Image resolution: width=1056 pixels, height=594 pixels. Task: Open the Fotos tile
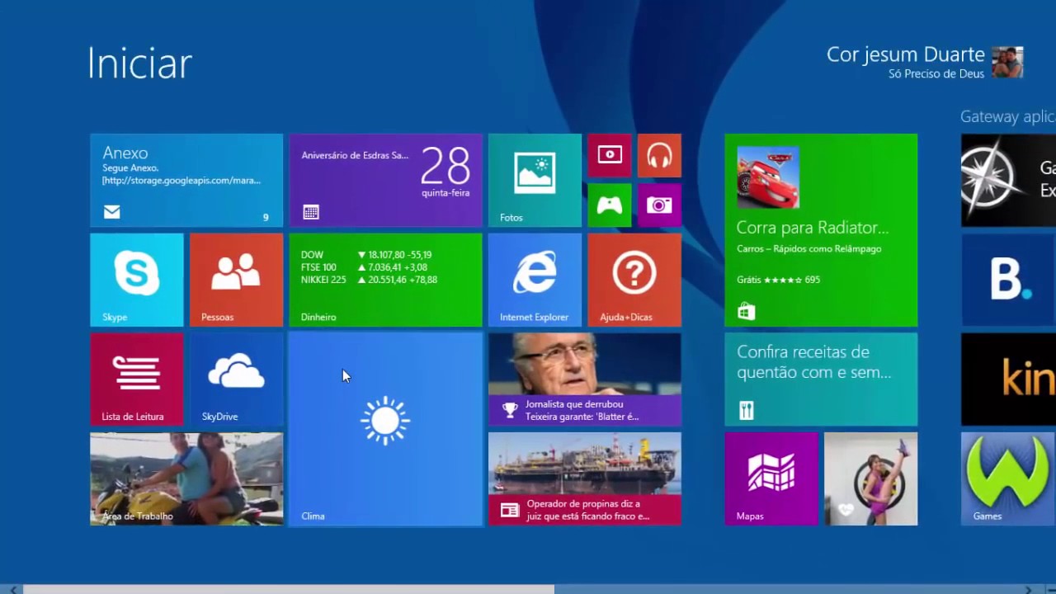coord(535,180)
